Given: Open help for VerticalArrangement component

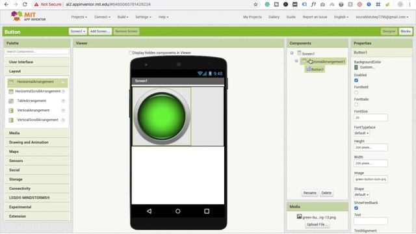Looking at the screenshot, I should pos(63,110).
